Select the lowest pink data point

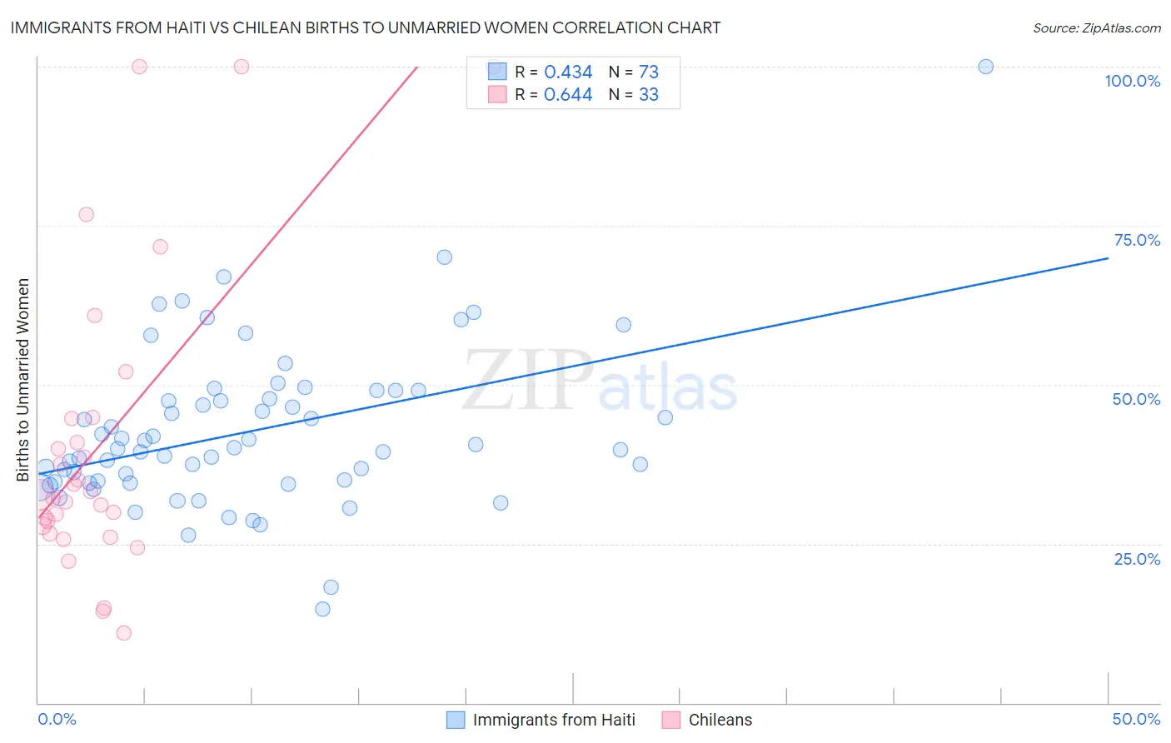click(x=124, y=633)
